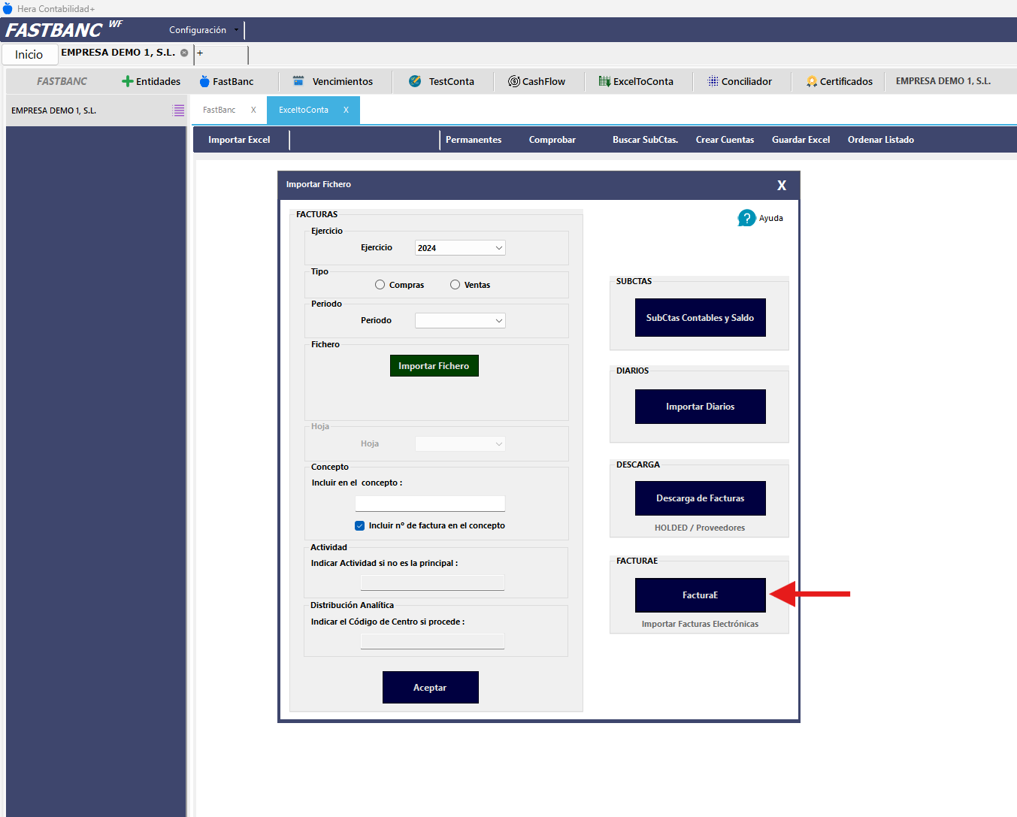This screenshot has width=1017, height=817.
Task: Click Guardar Excel in the toolbar
Action: (x=801, y=140)
